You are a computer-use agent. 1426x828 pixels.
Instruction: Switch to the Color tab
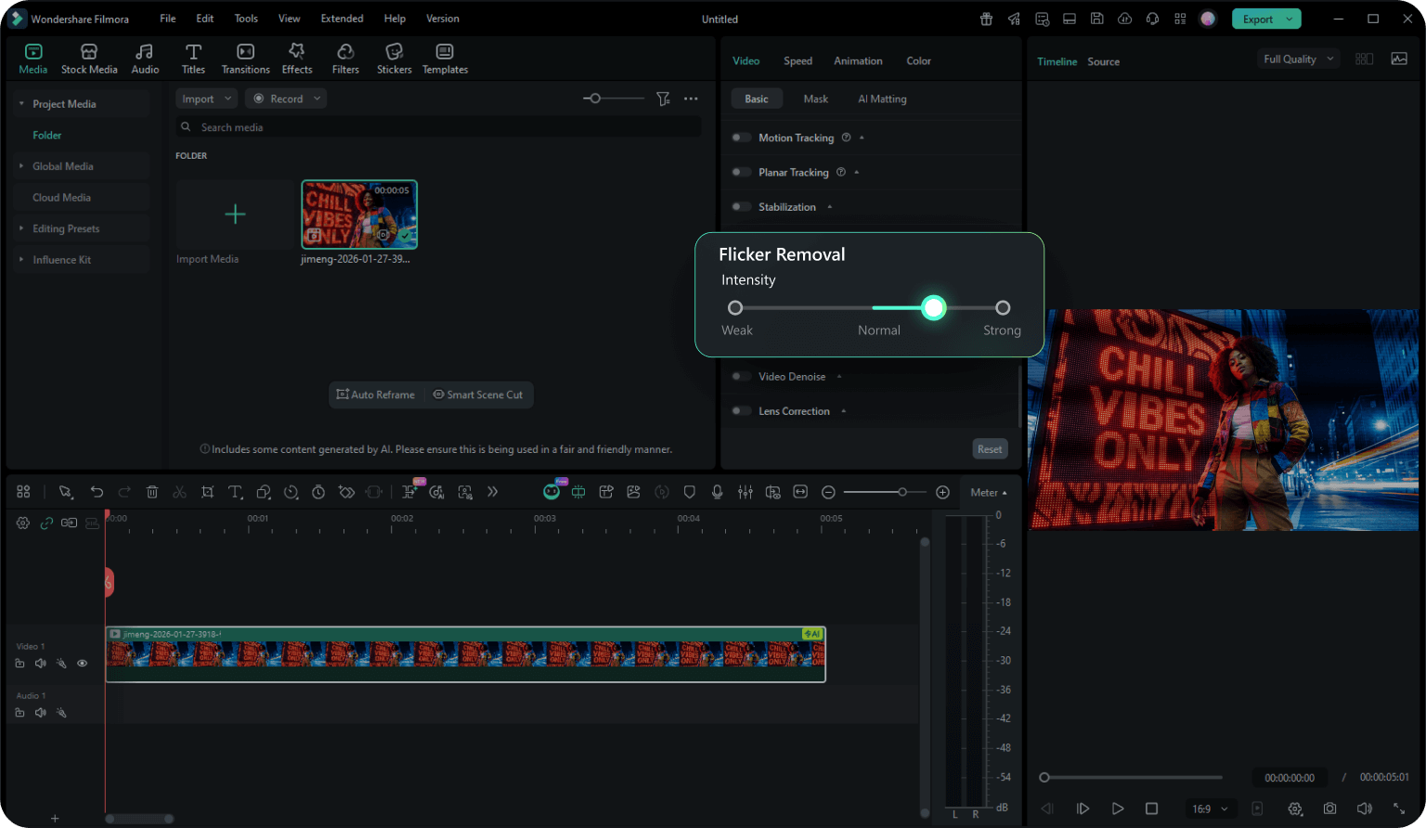(918, 61)
